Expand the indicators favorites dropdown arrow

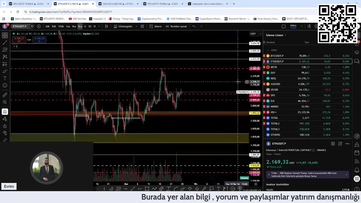tap(137, 26)
